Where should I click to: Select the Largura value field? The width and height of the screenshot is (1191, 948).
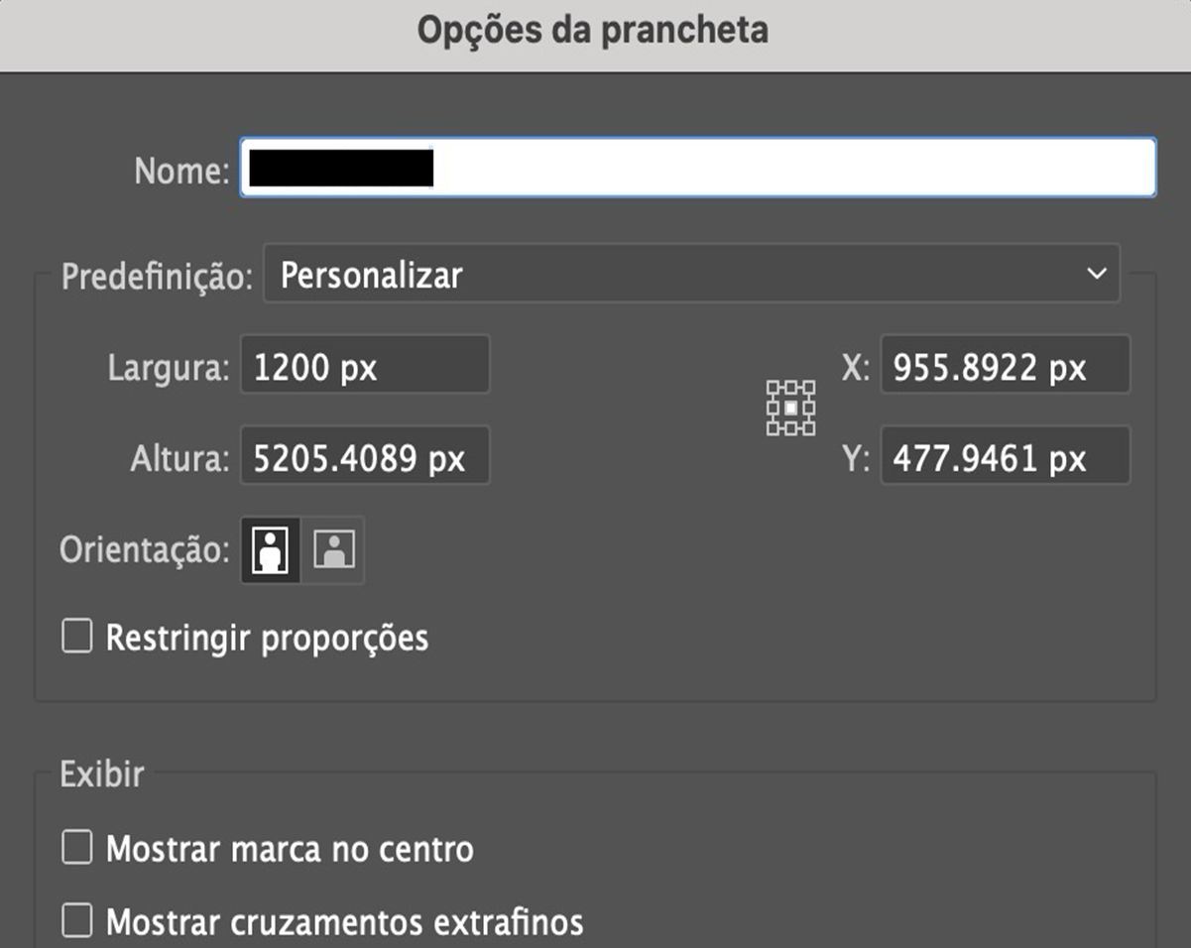[x=365, y=366]
